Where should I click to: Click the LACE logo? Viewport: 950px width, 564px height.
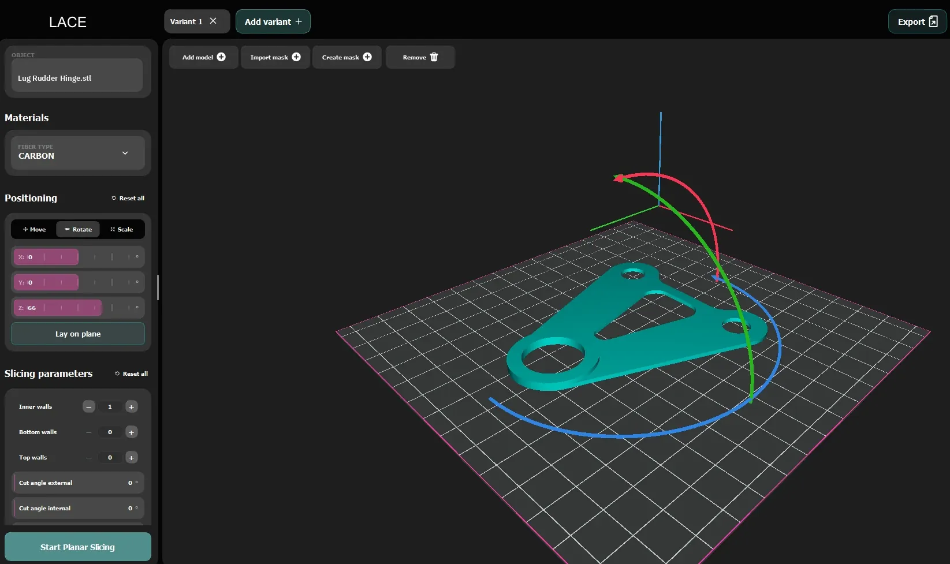(x=68, y=22)
